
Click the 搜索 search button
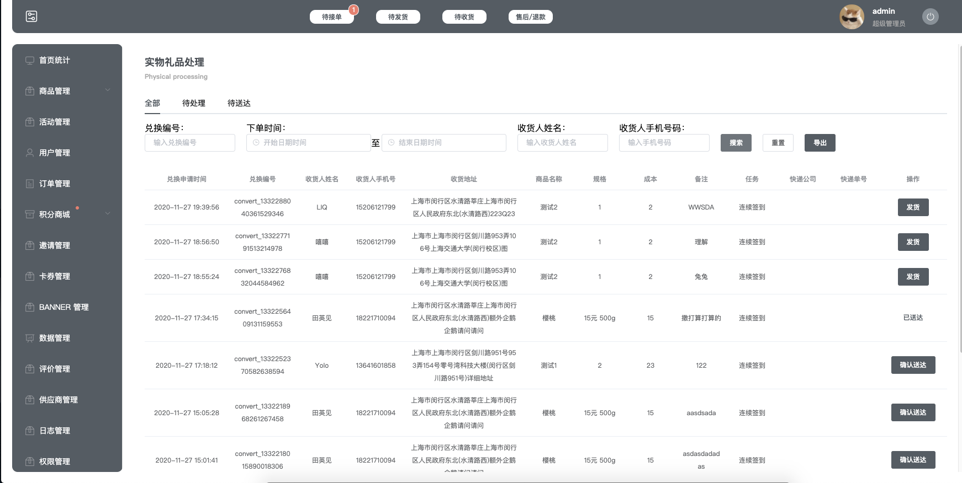(x=736, y=143)
